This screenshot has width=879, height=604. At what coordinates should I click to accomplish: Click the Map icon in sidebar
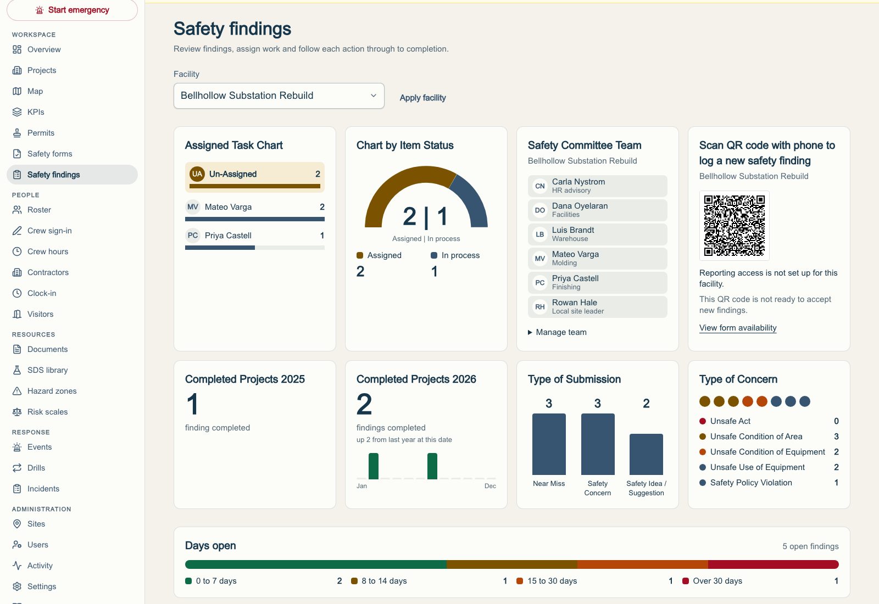17,91
